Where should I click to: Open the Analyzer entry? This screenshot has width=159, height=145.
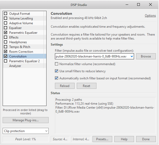(x=15, y=66)
